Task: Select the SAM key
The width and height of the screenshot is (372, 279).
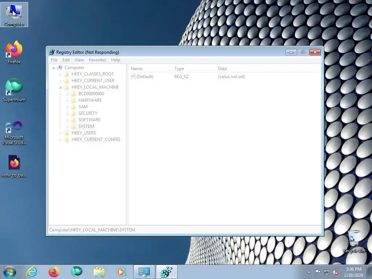Action: [83, 107]
